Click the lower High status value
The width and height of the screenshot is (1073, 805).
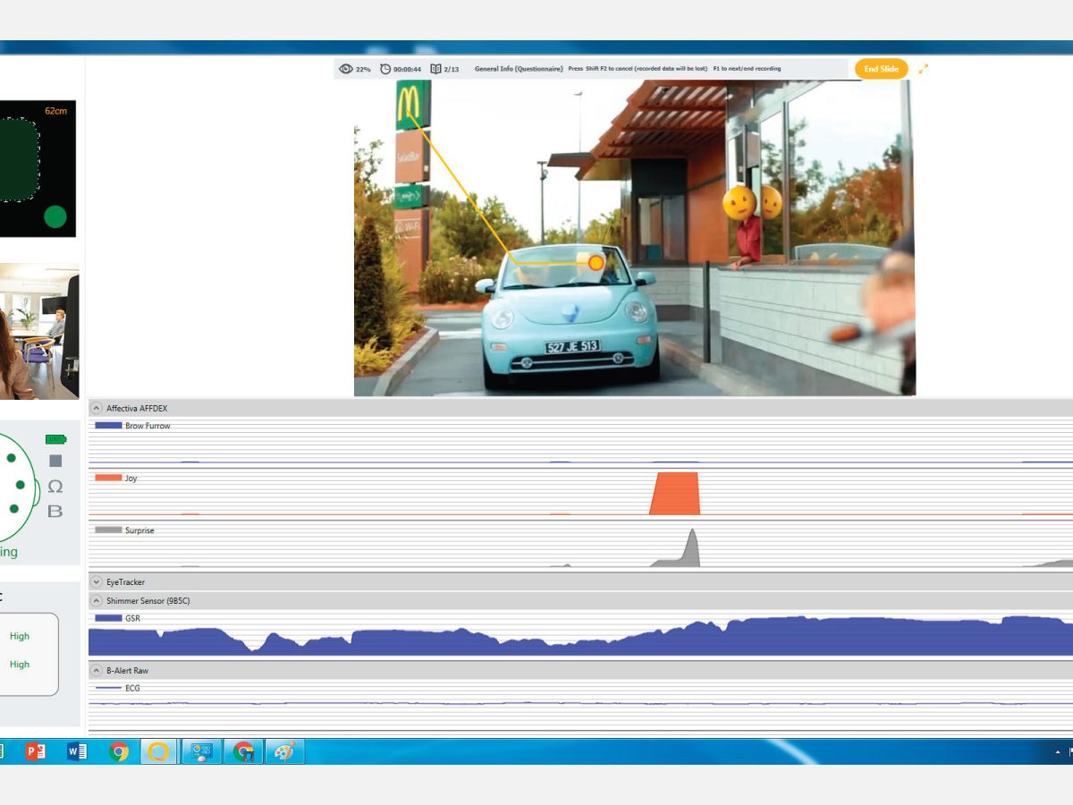20,664
